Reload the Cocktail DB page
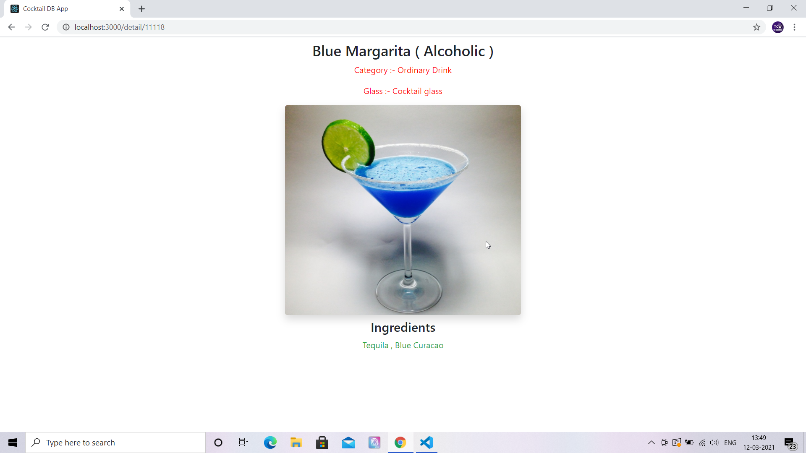Image resolution: width=806 pixels, height=453 pixels. click(x=45, y=27)
